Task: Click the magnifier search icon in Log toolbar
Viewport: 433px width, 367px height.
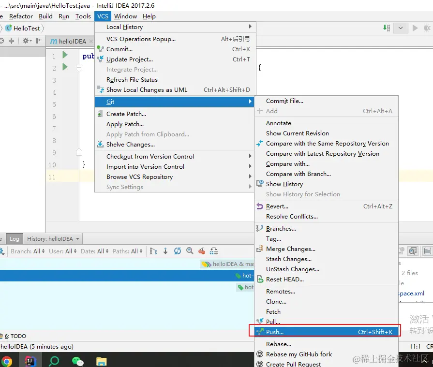Action: [190, 251]
